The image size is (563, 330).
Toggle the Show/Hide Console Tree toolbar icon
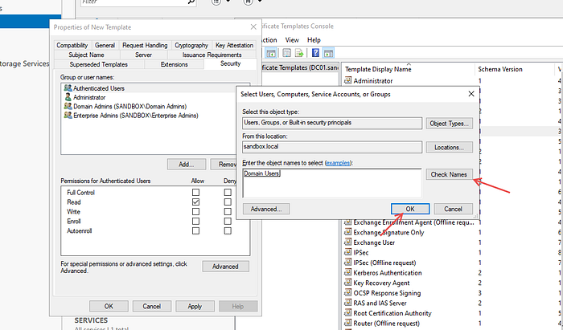(x=271, y=53)
